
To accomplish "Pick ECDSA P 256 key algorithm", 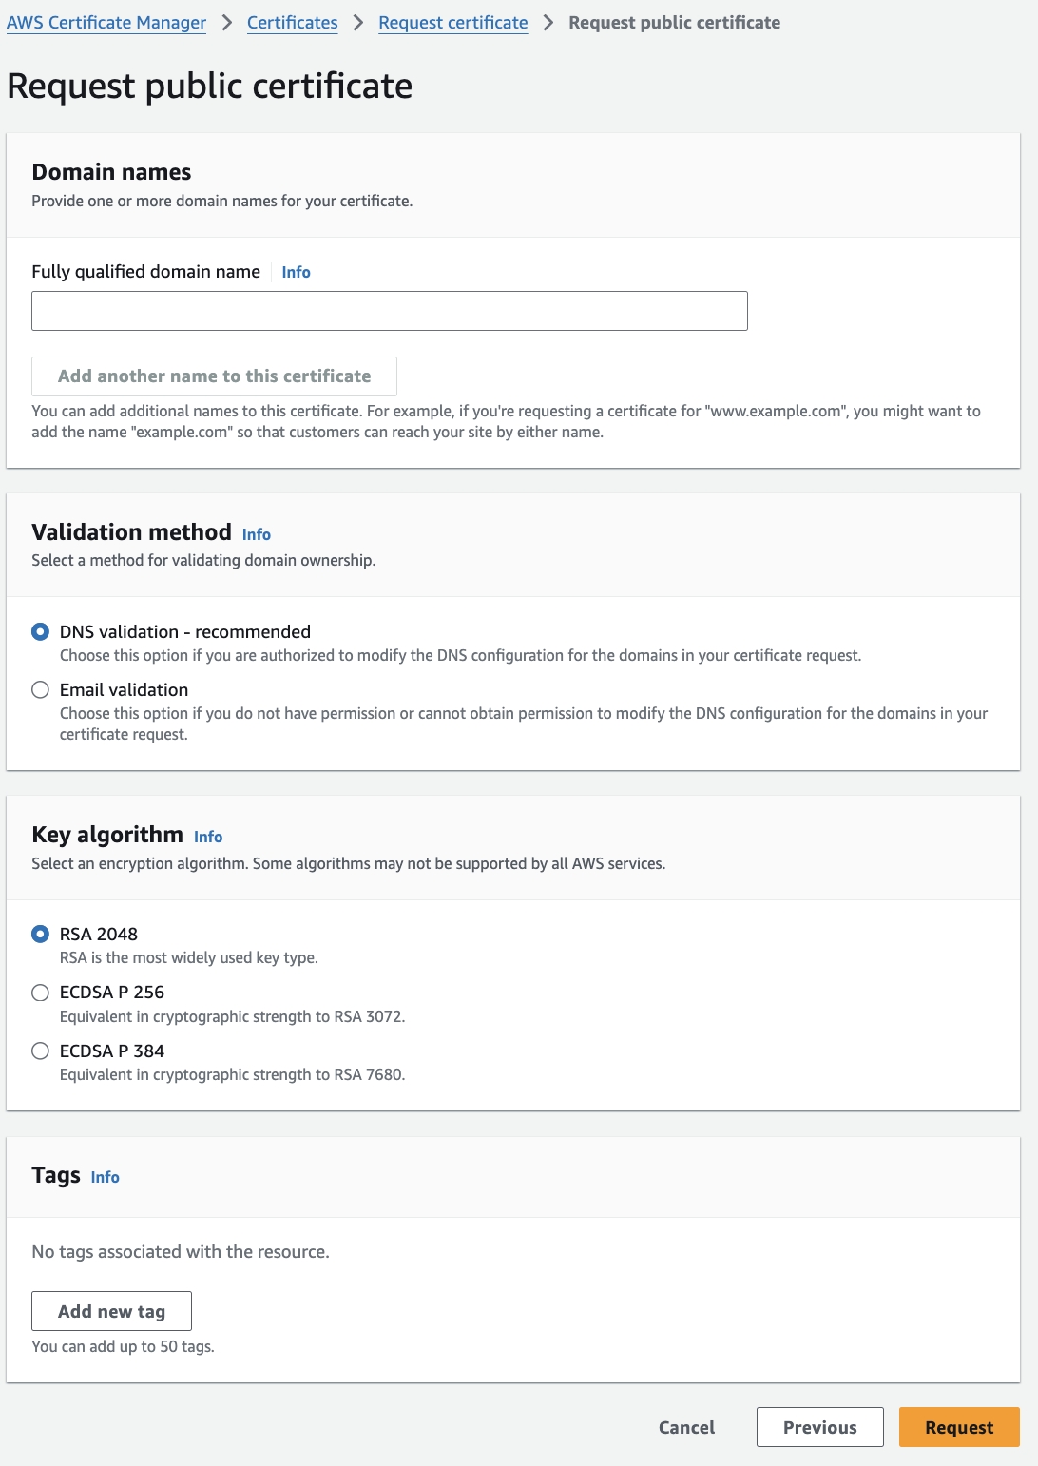I will point(40,993).
